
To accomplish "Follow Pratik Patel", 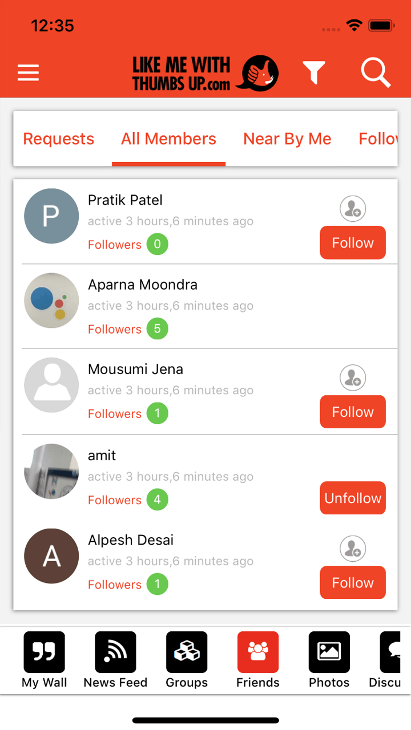I will click(353, 243).
